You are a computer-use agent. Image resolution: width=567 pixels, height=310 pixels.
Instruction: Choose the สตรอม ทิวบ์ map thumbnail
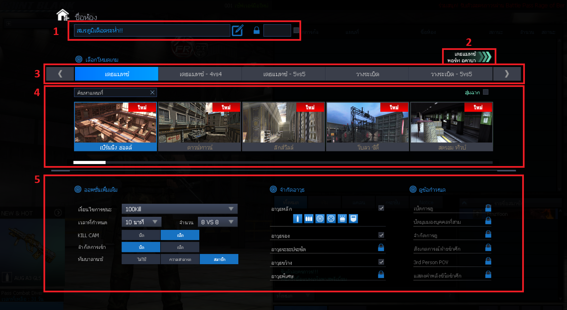pos(452,126)
